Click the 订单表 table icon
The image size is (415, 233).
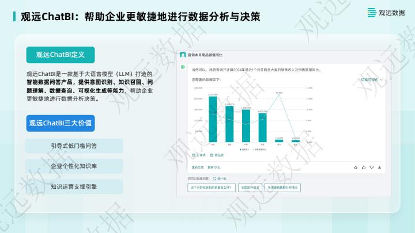[x=194, y=155]
